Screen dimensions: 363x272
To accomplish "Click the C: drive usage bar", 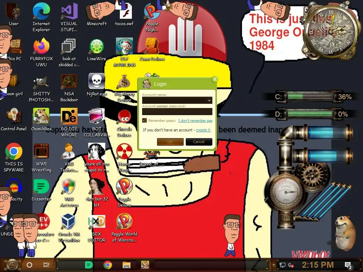I will (x=309, y=96).
